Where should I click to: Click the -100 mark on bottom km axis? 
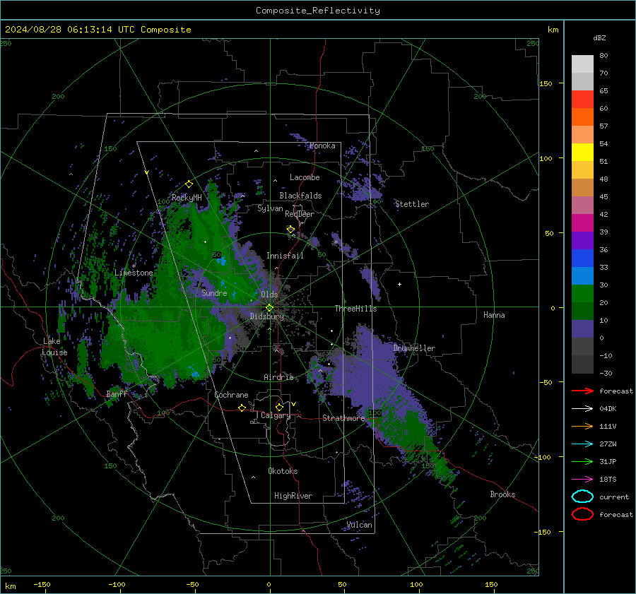coord(117,584)
